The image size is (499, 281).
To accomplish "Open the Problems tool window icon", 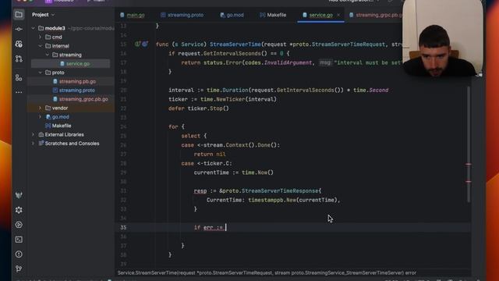I will (19, 254).
